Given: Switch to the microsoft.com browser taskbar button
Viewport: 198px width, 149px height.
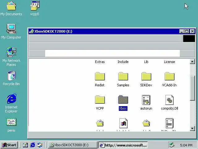Looking at the screenshot, I should (123, 145).
